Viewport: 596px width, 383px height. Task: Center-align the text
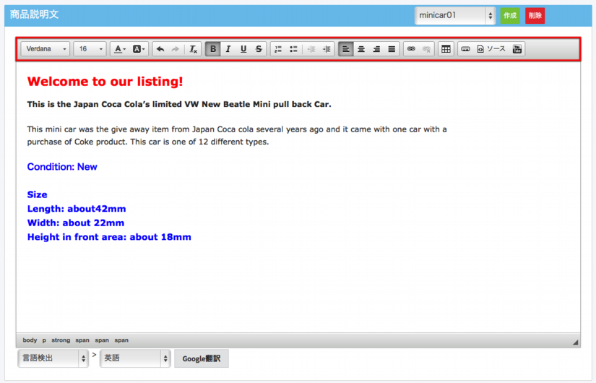point(361,49)
